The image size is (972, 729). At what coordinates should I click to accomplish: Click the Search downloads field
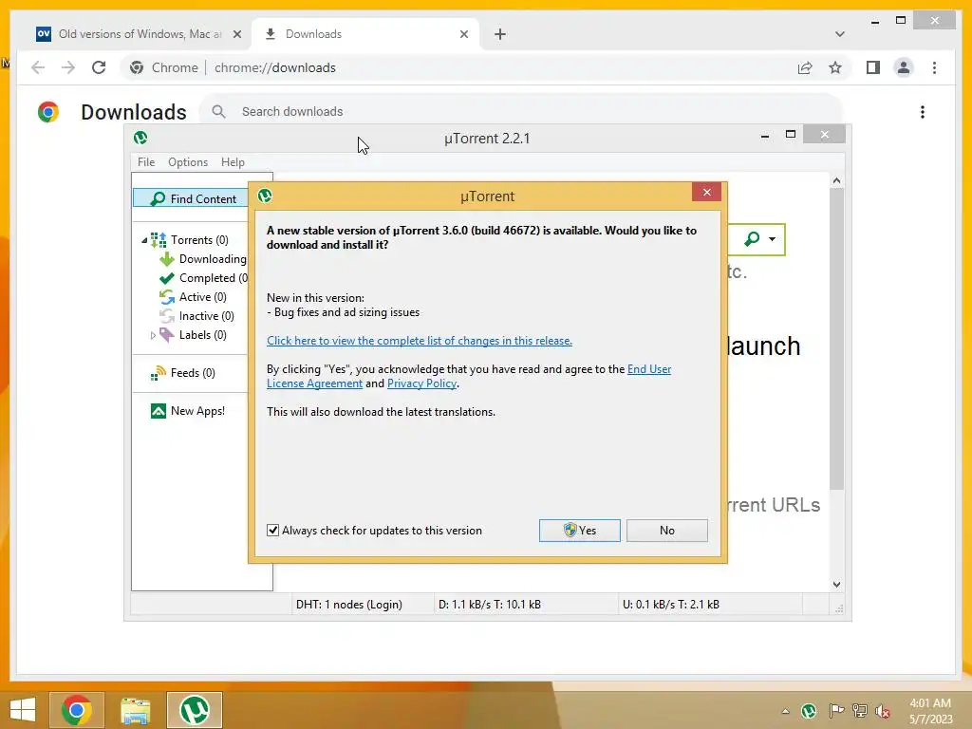[x=521, y=112]
